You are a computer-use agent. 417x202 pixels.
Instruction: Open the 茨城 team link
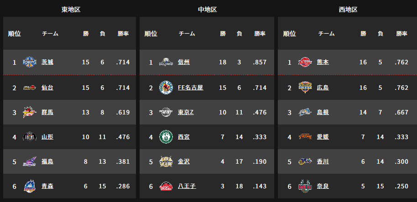[47, 62]
